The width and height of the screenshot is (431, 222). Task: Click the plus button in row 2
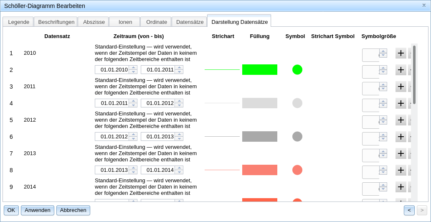(401, 70)
